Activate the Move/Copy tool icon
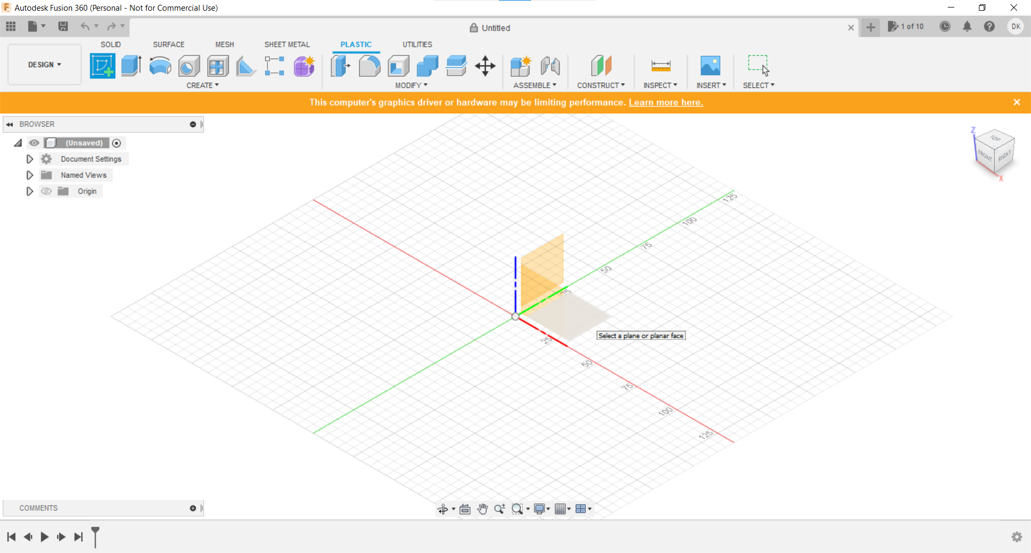 coord(485,66)
